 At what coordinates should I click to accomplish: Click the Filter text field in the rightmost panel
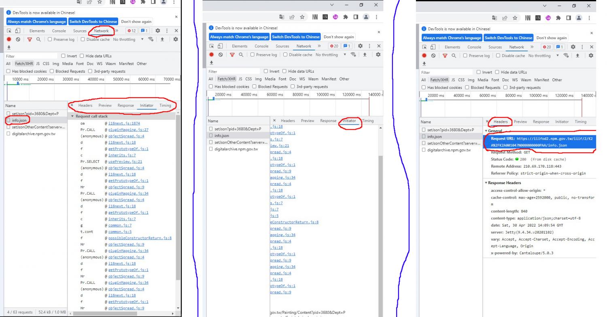point(445,72)
